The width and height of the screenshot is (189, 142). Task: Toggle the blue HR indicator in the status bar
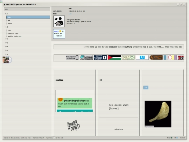click(x=177, y=138)
